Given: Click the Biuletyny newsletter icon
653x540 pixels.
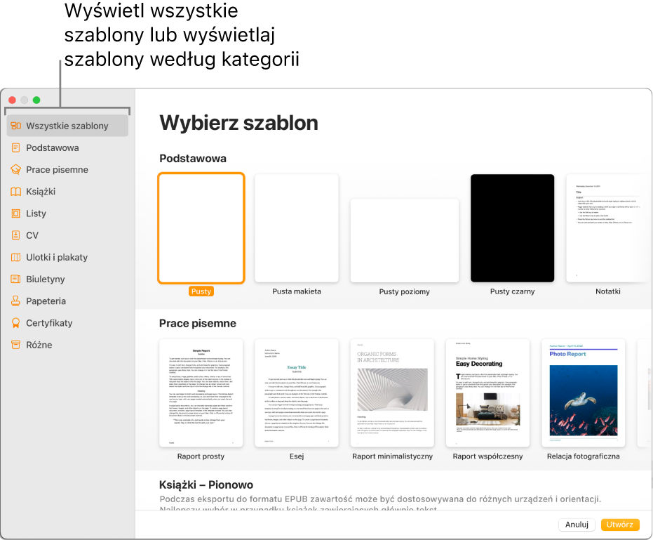Looking at the screenshot, I should pyautogui.click(x=16, y=279).
